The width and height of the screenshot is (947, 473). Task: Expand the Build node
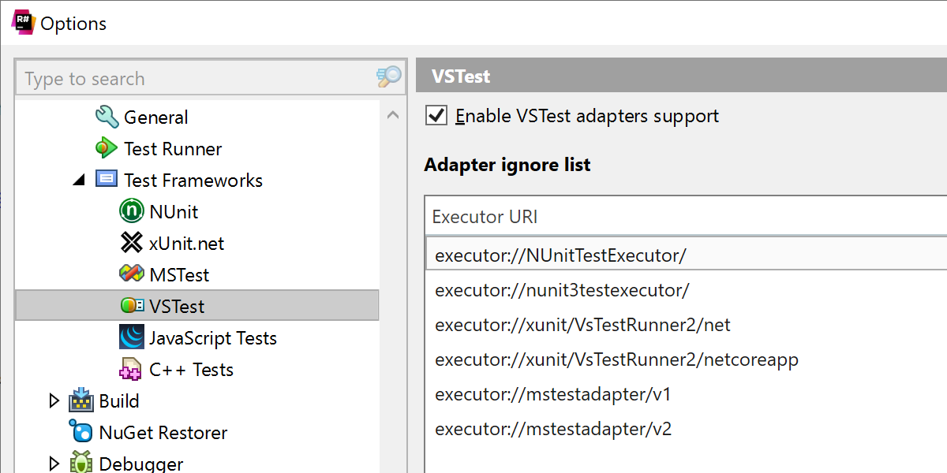pos(54,400)
